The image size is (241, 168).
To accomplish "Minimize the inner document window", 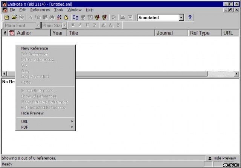I will 226,10.
